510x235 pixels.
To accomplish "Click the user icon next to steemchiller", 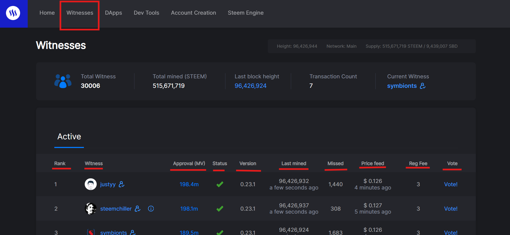I will [138, 209].
